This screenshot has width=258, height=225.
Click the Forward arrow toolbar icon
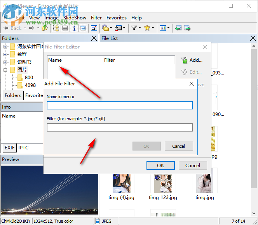tap(31, 28)
